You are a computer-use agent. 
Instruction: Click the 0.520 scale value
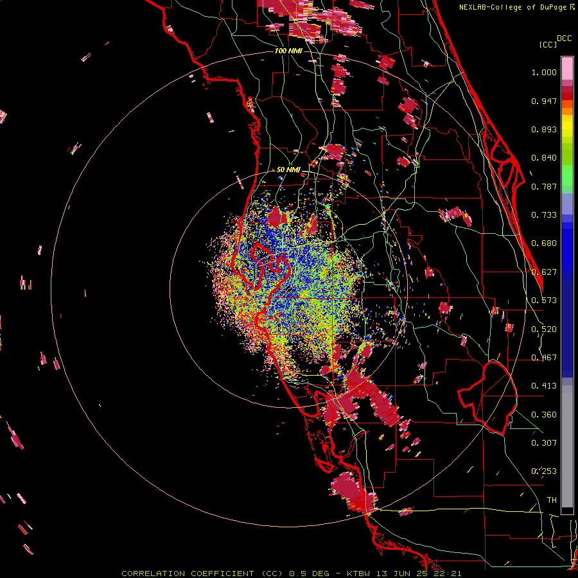(x=544, y=329)
